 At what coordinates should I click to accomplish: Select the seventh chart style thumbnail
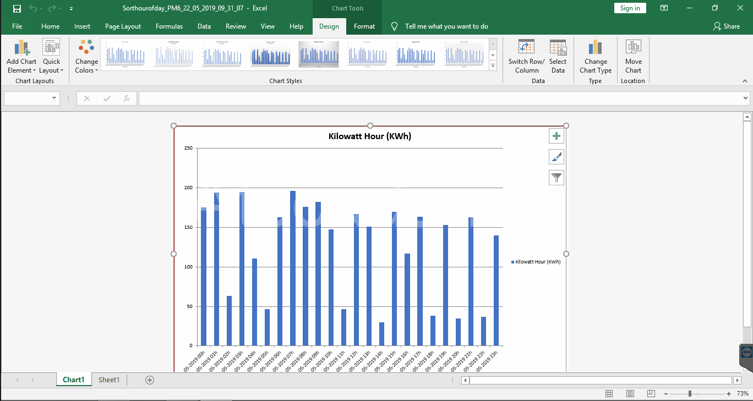tap(416, 54)
